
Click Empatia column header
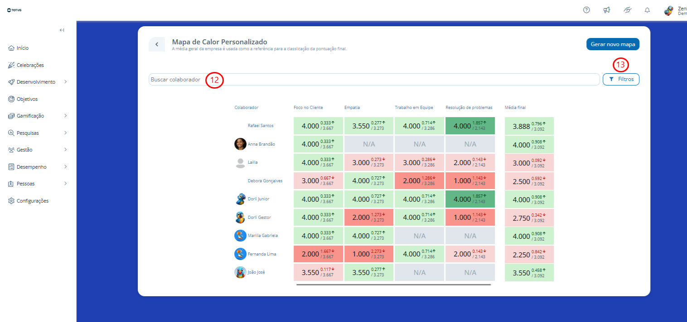(x=352, y=108)
